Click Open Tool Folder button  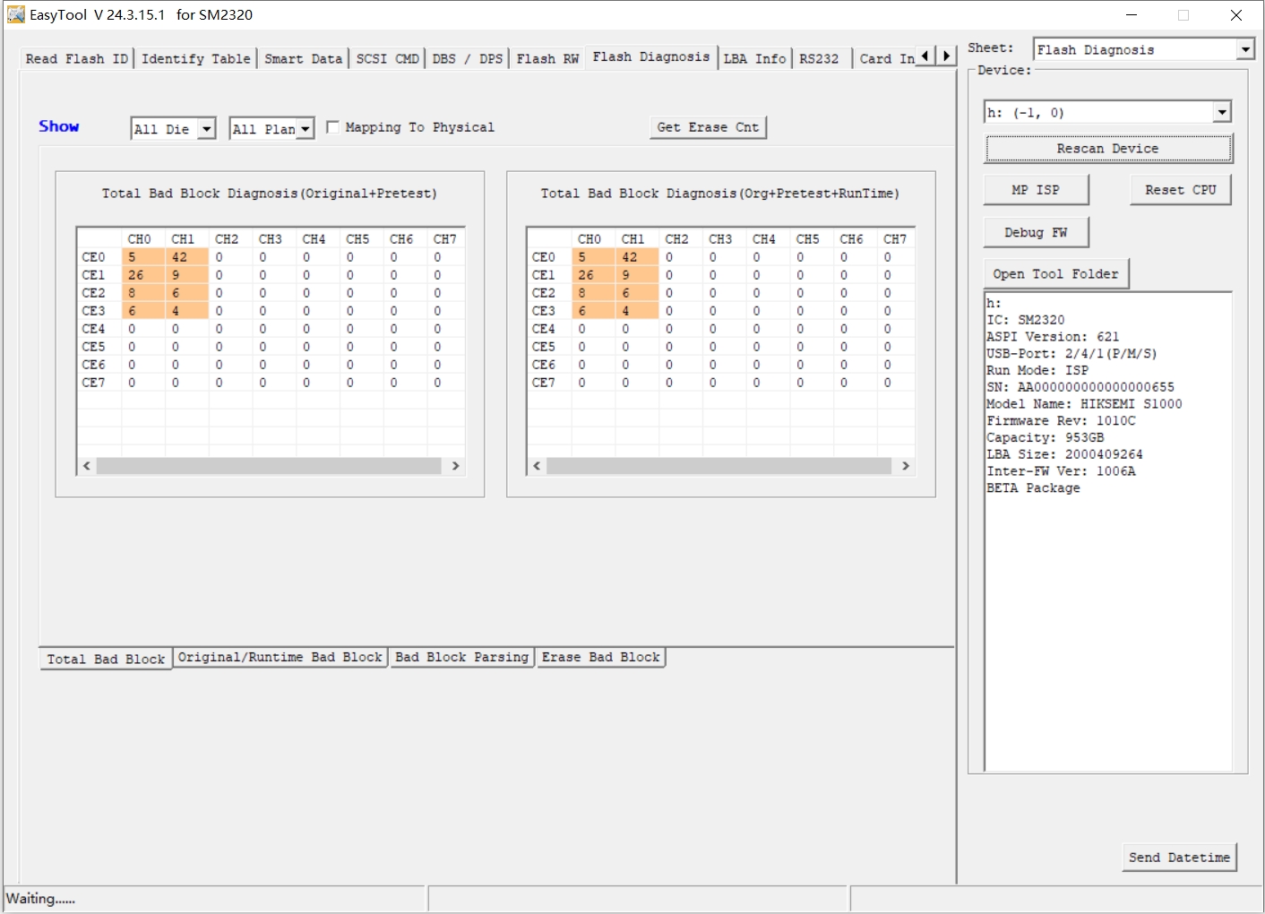tap(1056, 273)
